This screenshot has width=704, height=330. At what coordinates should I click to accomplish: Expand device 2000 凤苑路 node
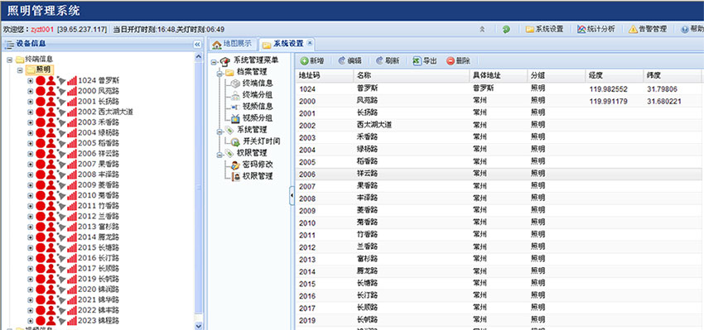pos(30,91)
